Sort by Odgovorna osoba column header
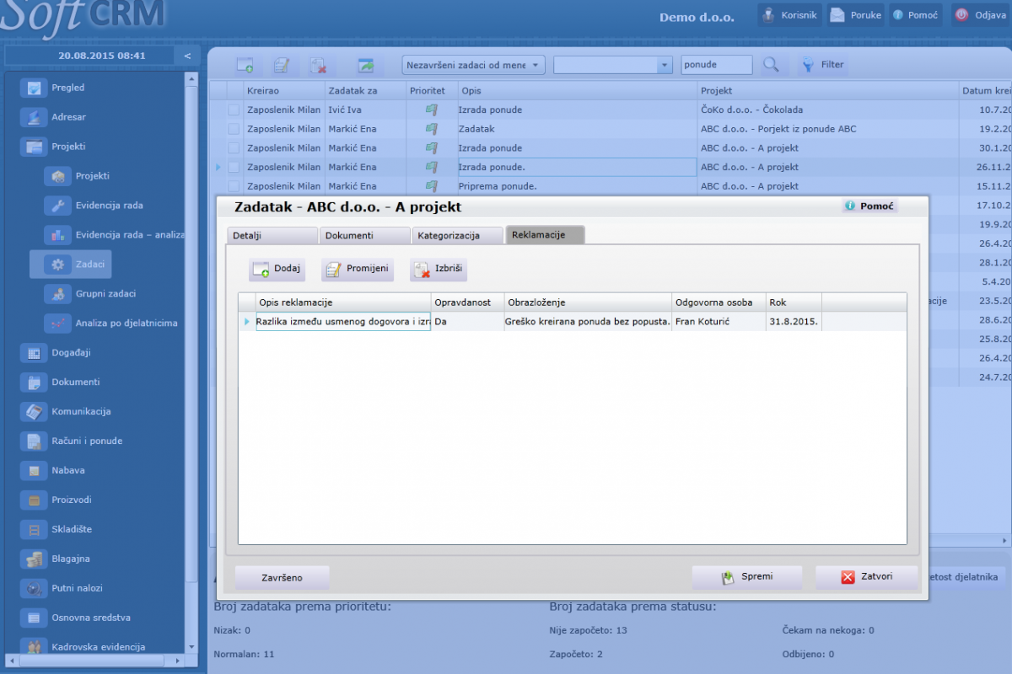The image size is (1012, 674). 719,302
